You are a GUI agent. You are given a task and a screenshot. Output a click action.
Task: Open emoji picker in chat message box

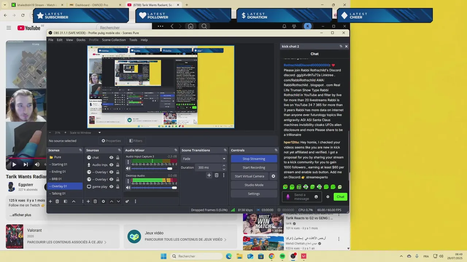coord(316,197)
